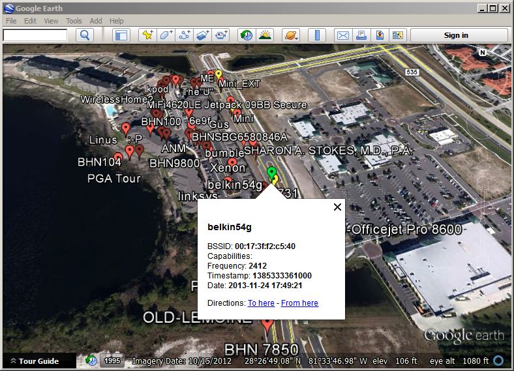Open the File menu
Screen dimensions: 514x371
(11, 21)
